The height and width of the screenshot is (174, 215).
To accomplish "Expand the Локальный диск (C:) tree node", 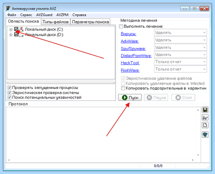I will [x=11, y=29].
